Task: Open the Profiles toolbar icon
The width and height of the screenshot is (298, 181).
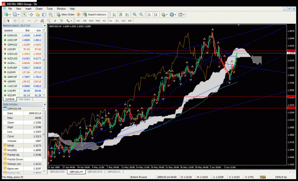Action: click(15, 14)
